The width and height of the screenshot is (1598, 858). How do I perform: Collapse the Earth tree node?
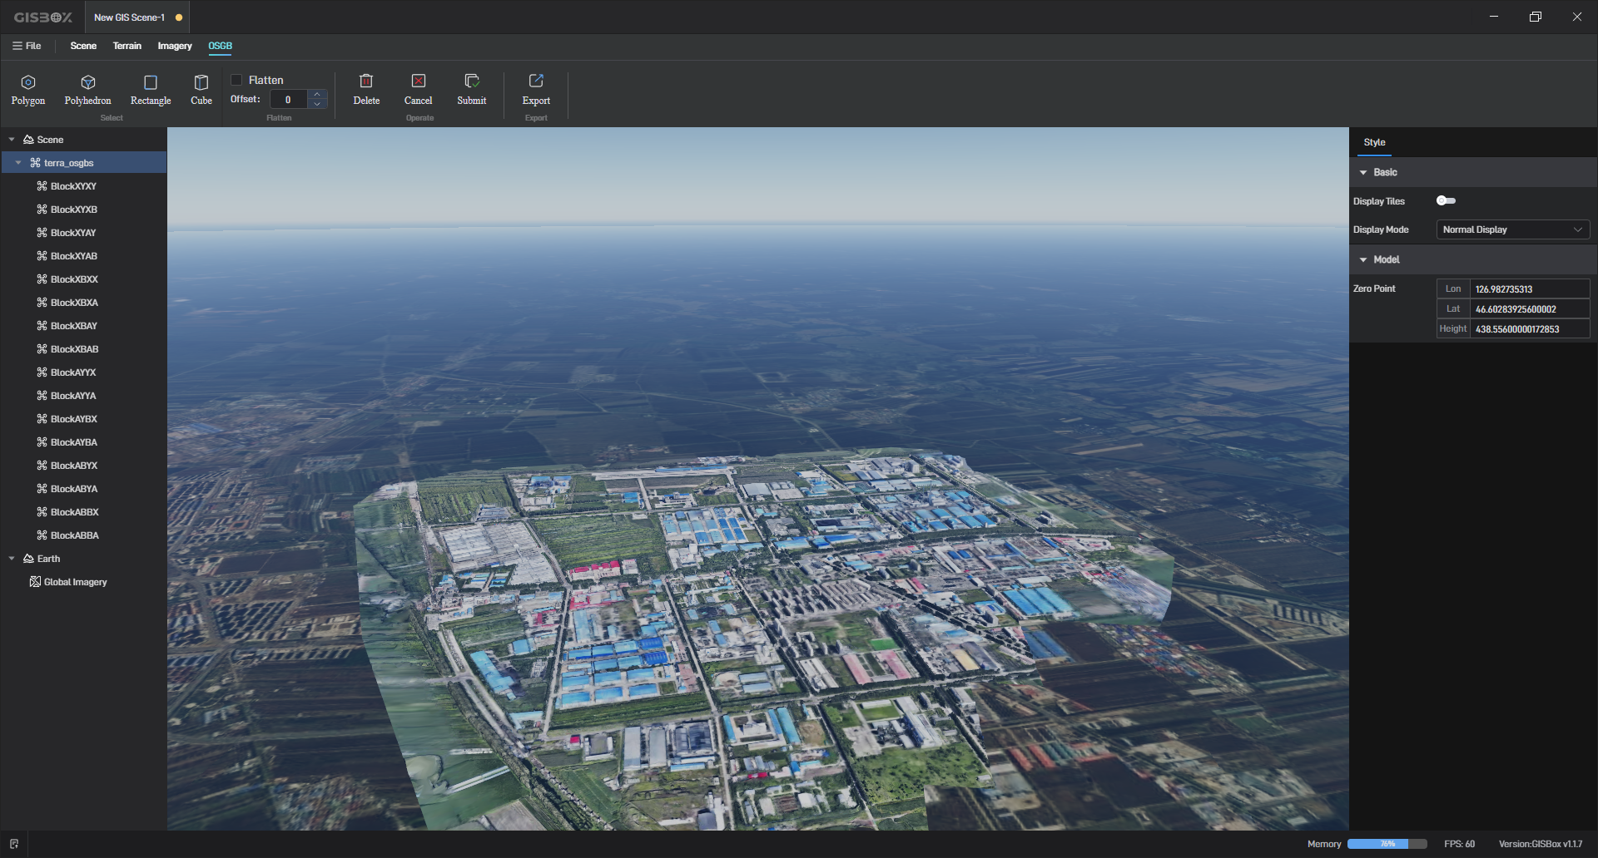12,559
